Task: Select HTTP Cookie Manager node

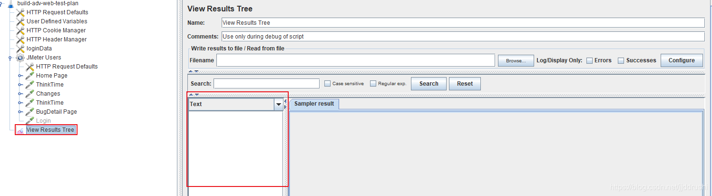Action: (x=56, y=30)
